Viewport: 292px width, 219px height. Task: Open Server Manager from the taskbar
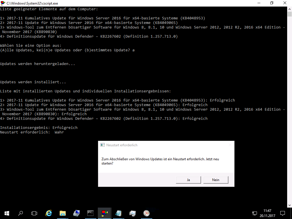coord(76,213)
